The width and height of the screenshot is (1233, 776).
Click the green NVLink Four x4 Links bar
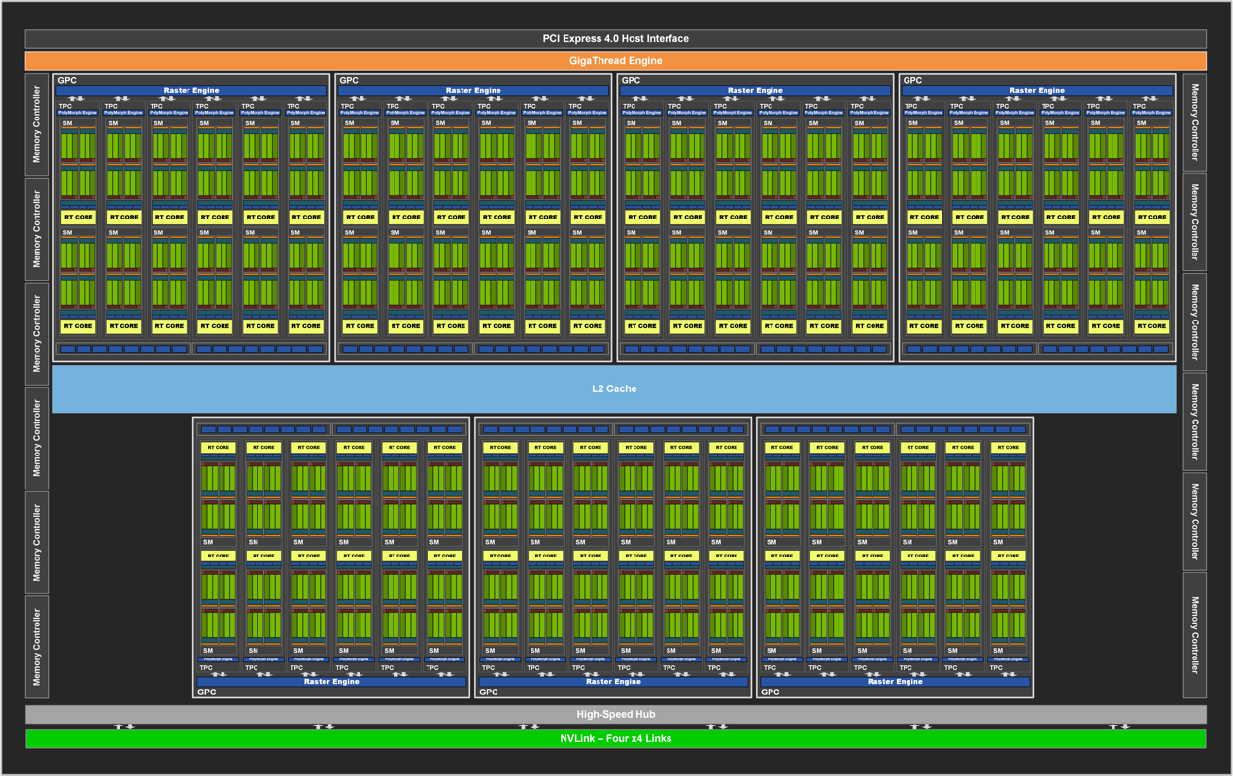[x=615, y=738]
